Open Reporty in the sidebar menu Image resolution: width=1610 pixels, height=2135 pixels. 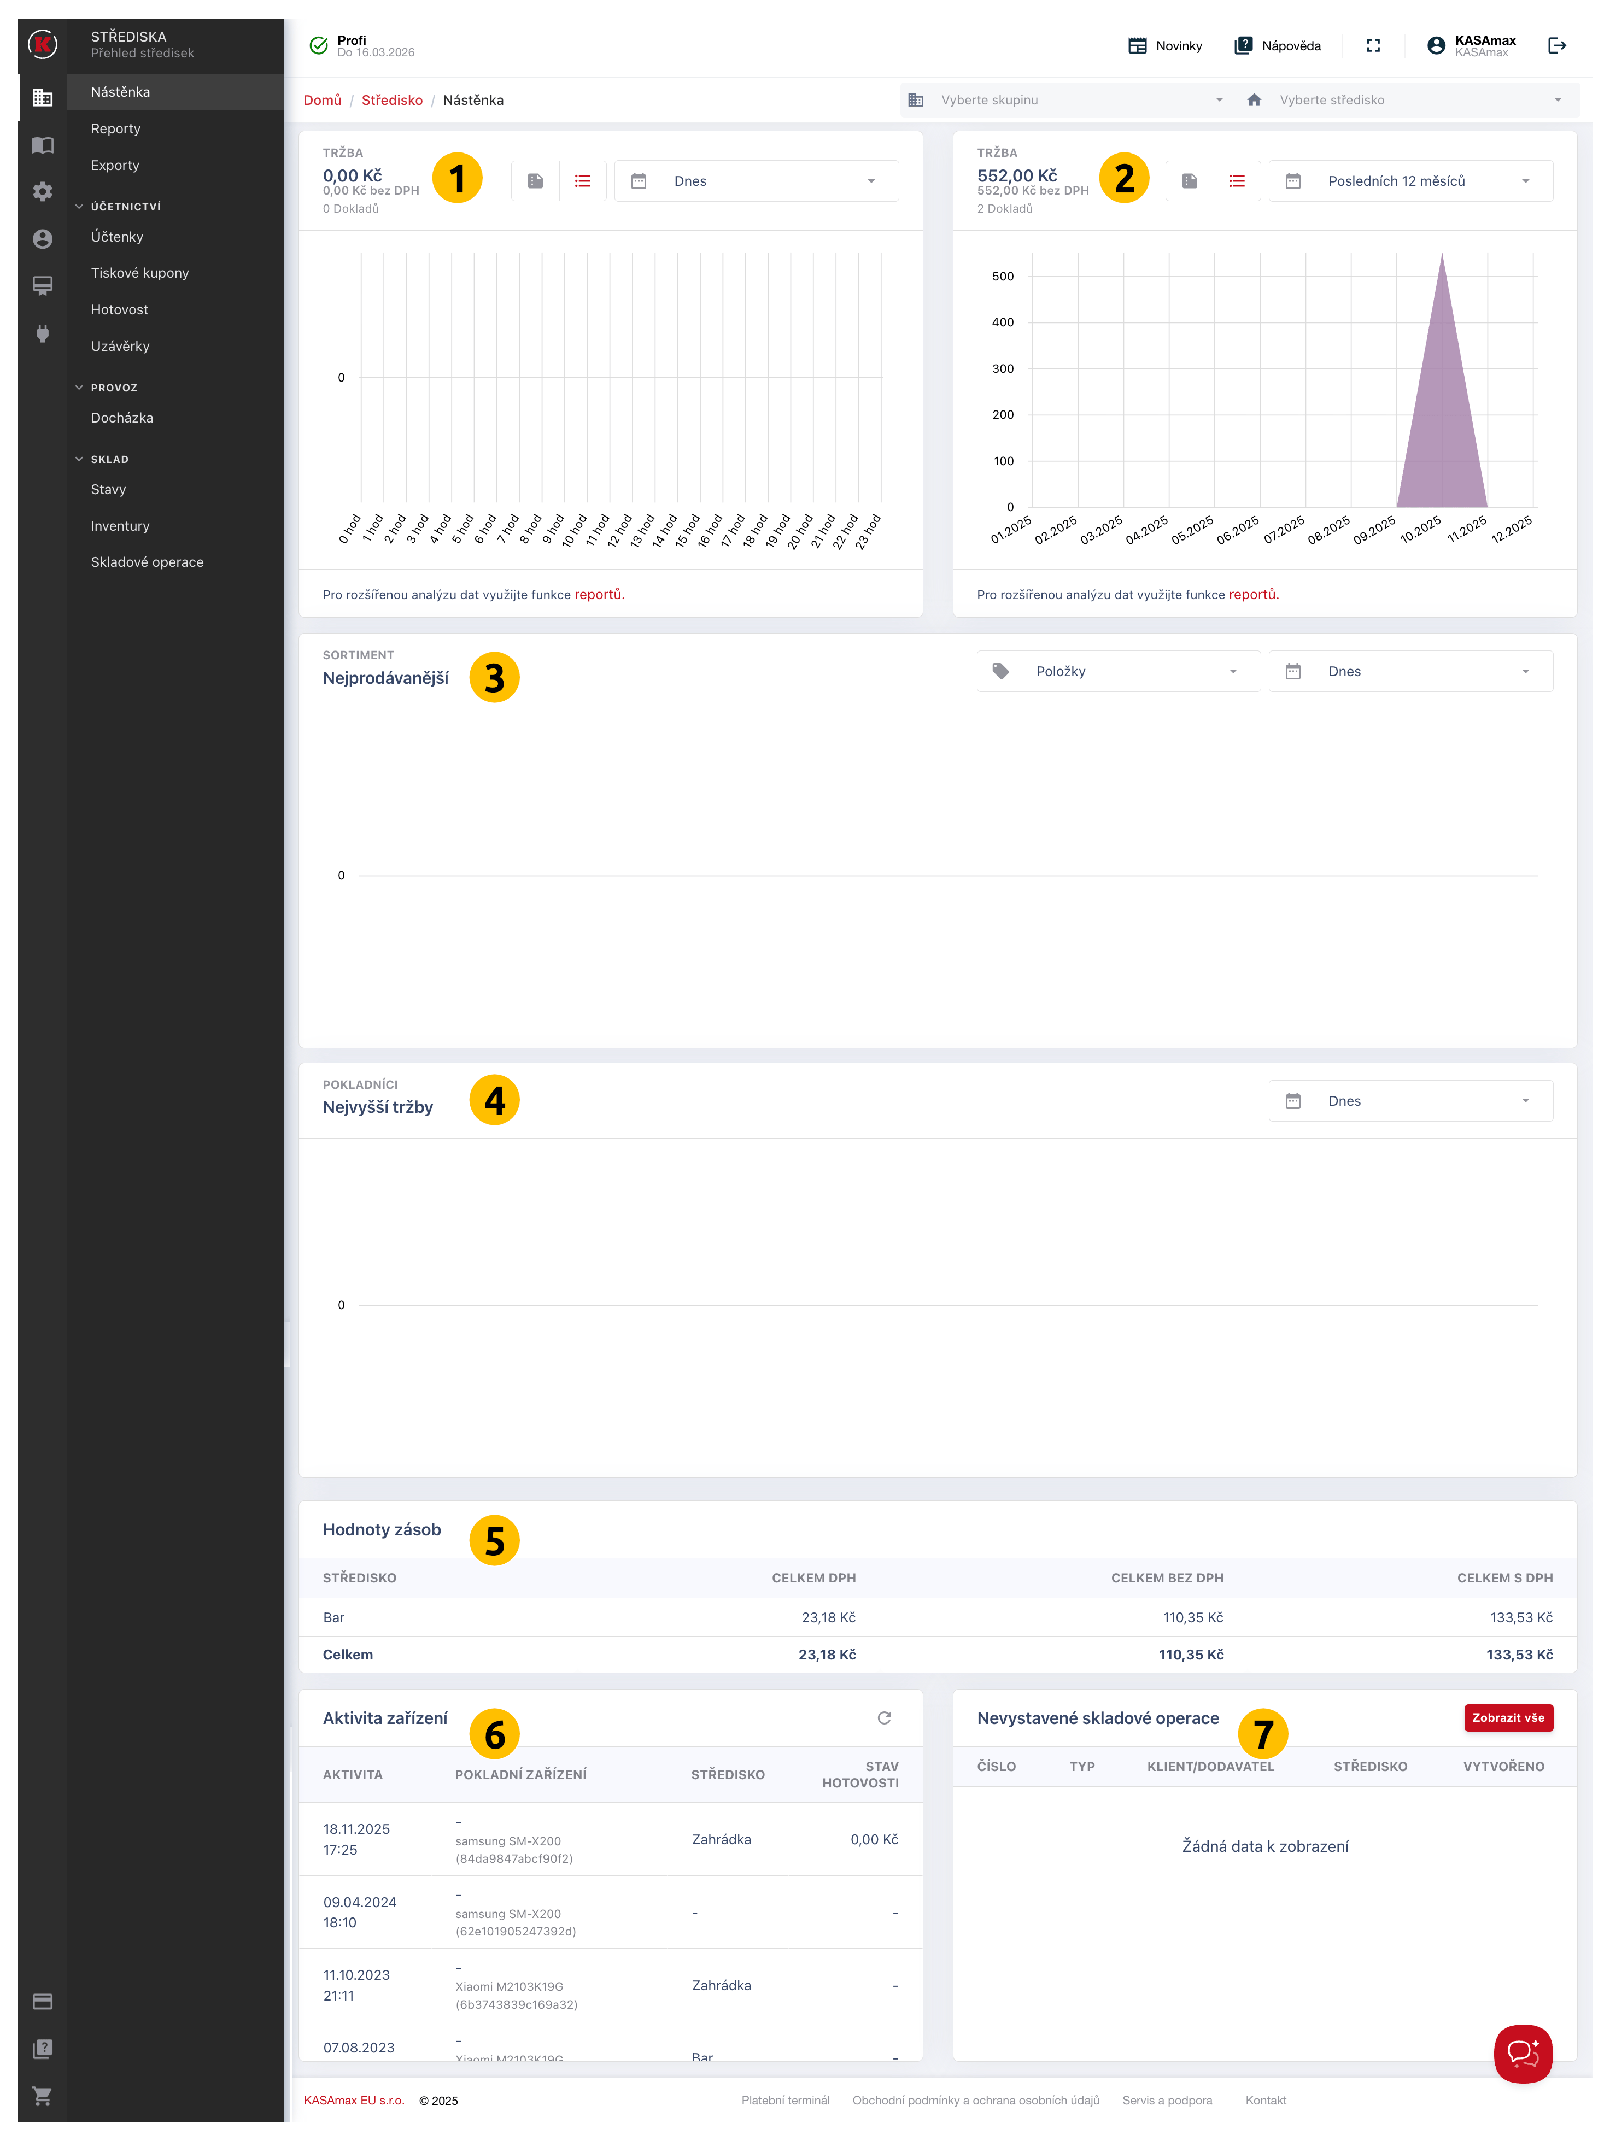pyautogui.click(x=116, y=128)
